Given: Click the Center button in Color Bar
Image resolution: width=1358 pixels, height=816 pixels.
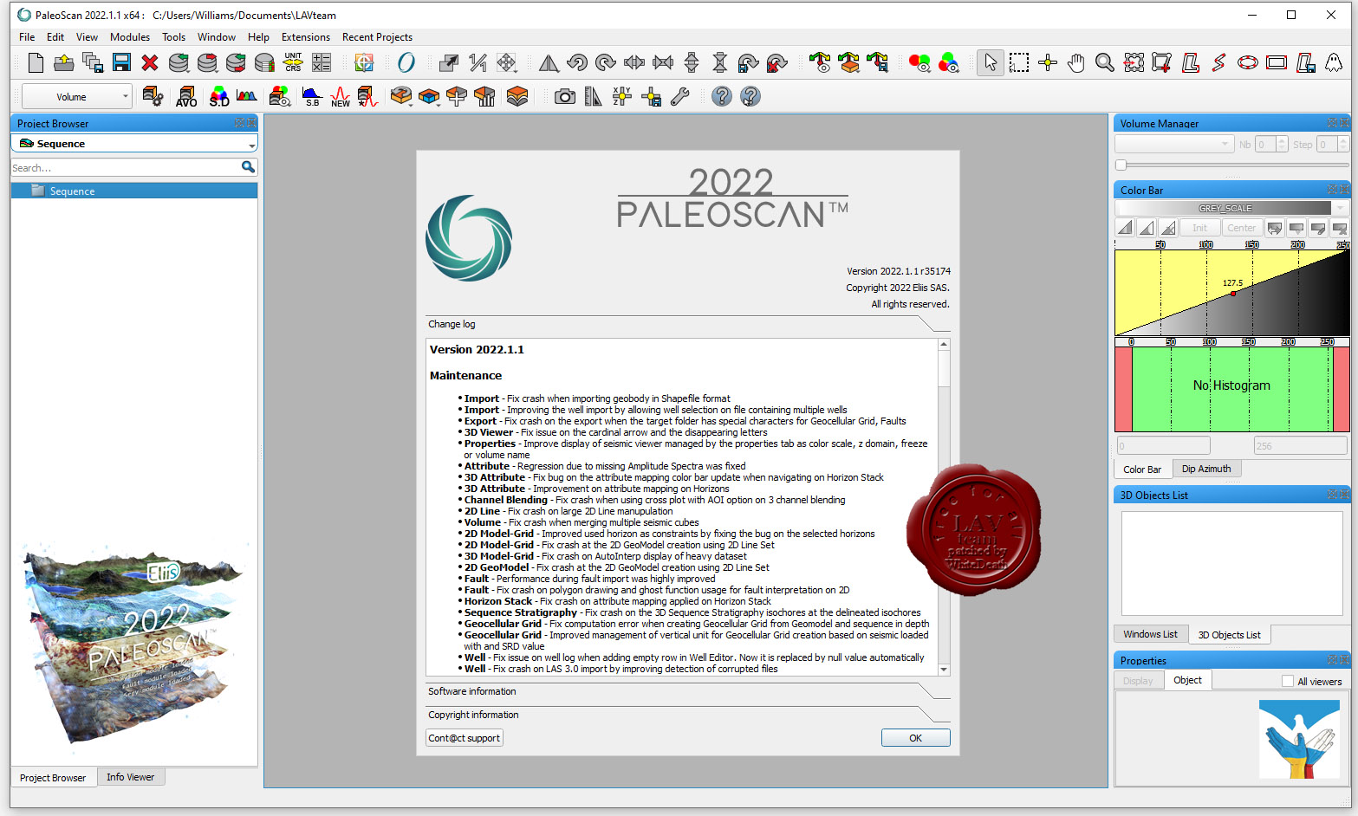Looking at the screenshot, I should point(1241,228).
